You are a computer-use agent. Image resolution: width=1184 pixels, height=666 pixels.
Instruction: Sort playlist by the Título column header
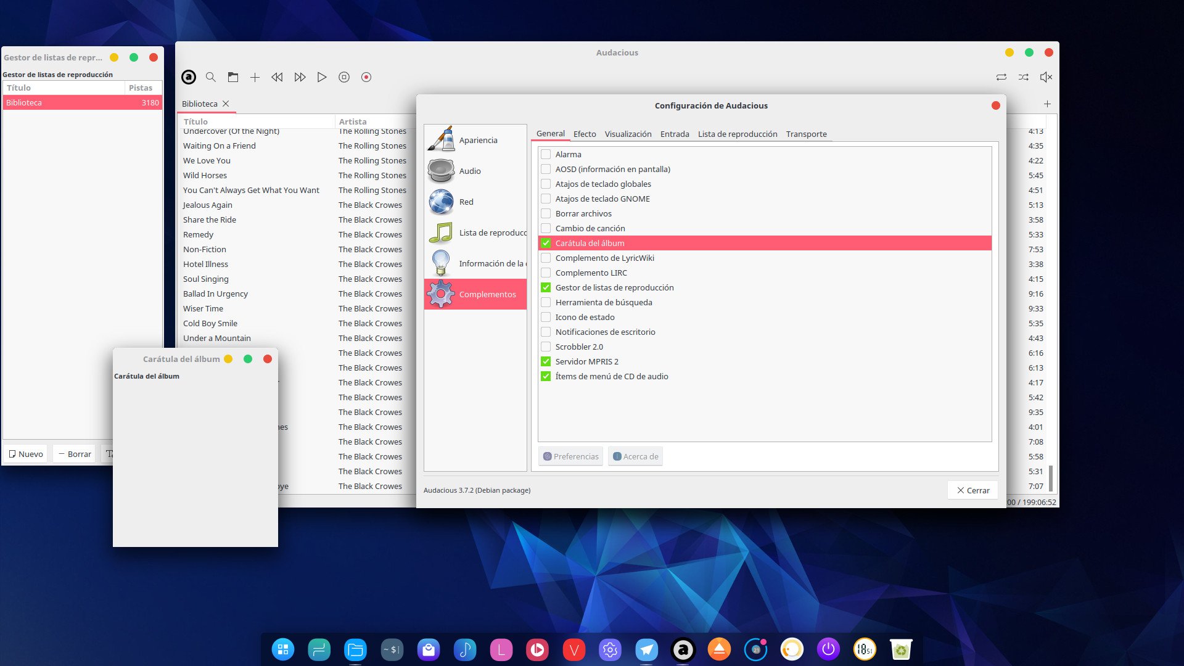coord(257,121)
